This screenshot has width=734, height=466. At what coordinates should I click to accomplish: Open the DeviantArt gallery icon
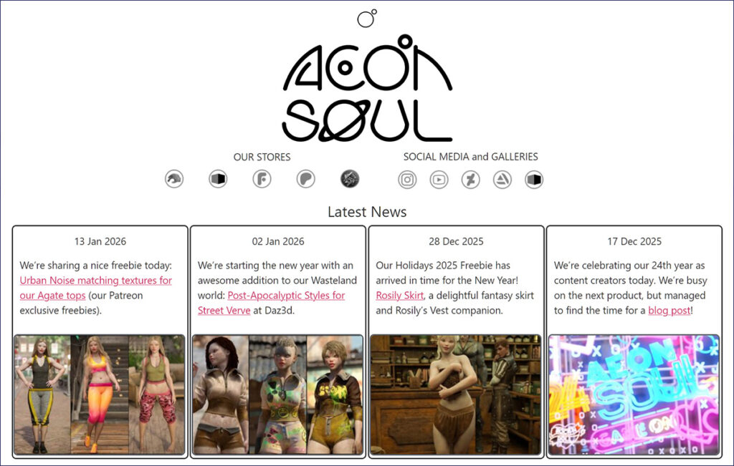tap(470, 180)
